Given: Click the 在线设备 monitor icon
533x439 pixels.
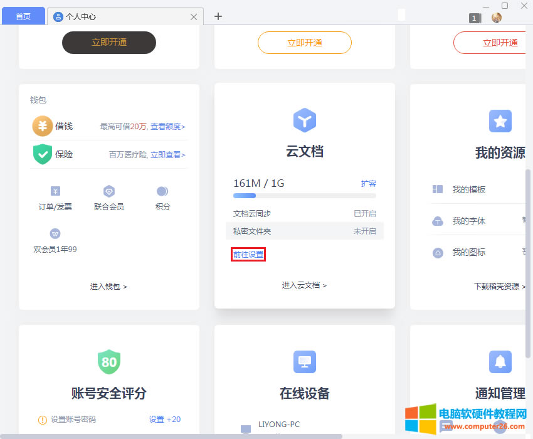Looking at the screenshot, I should click(x=305, y=362).
